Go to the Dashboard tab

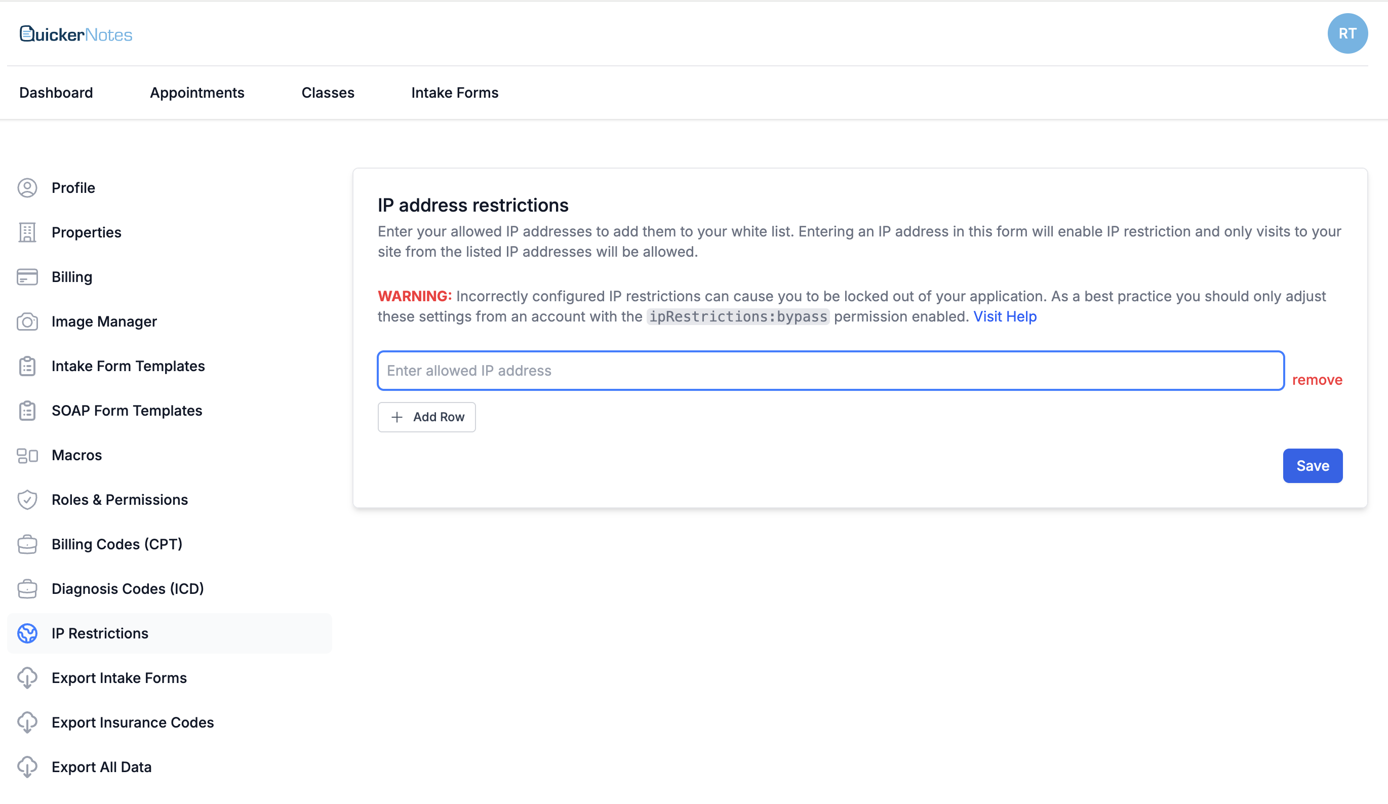point(56,93)
